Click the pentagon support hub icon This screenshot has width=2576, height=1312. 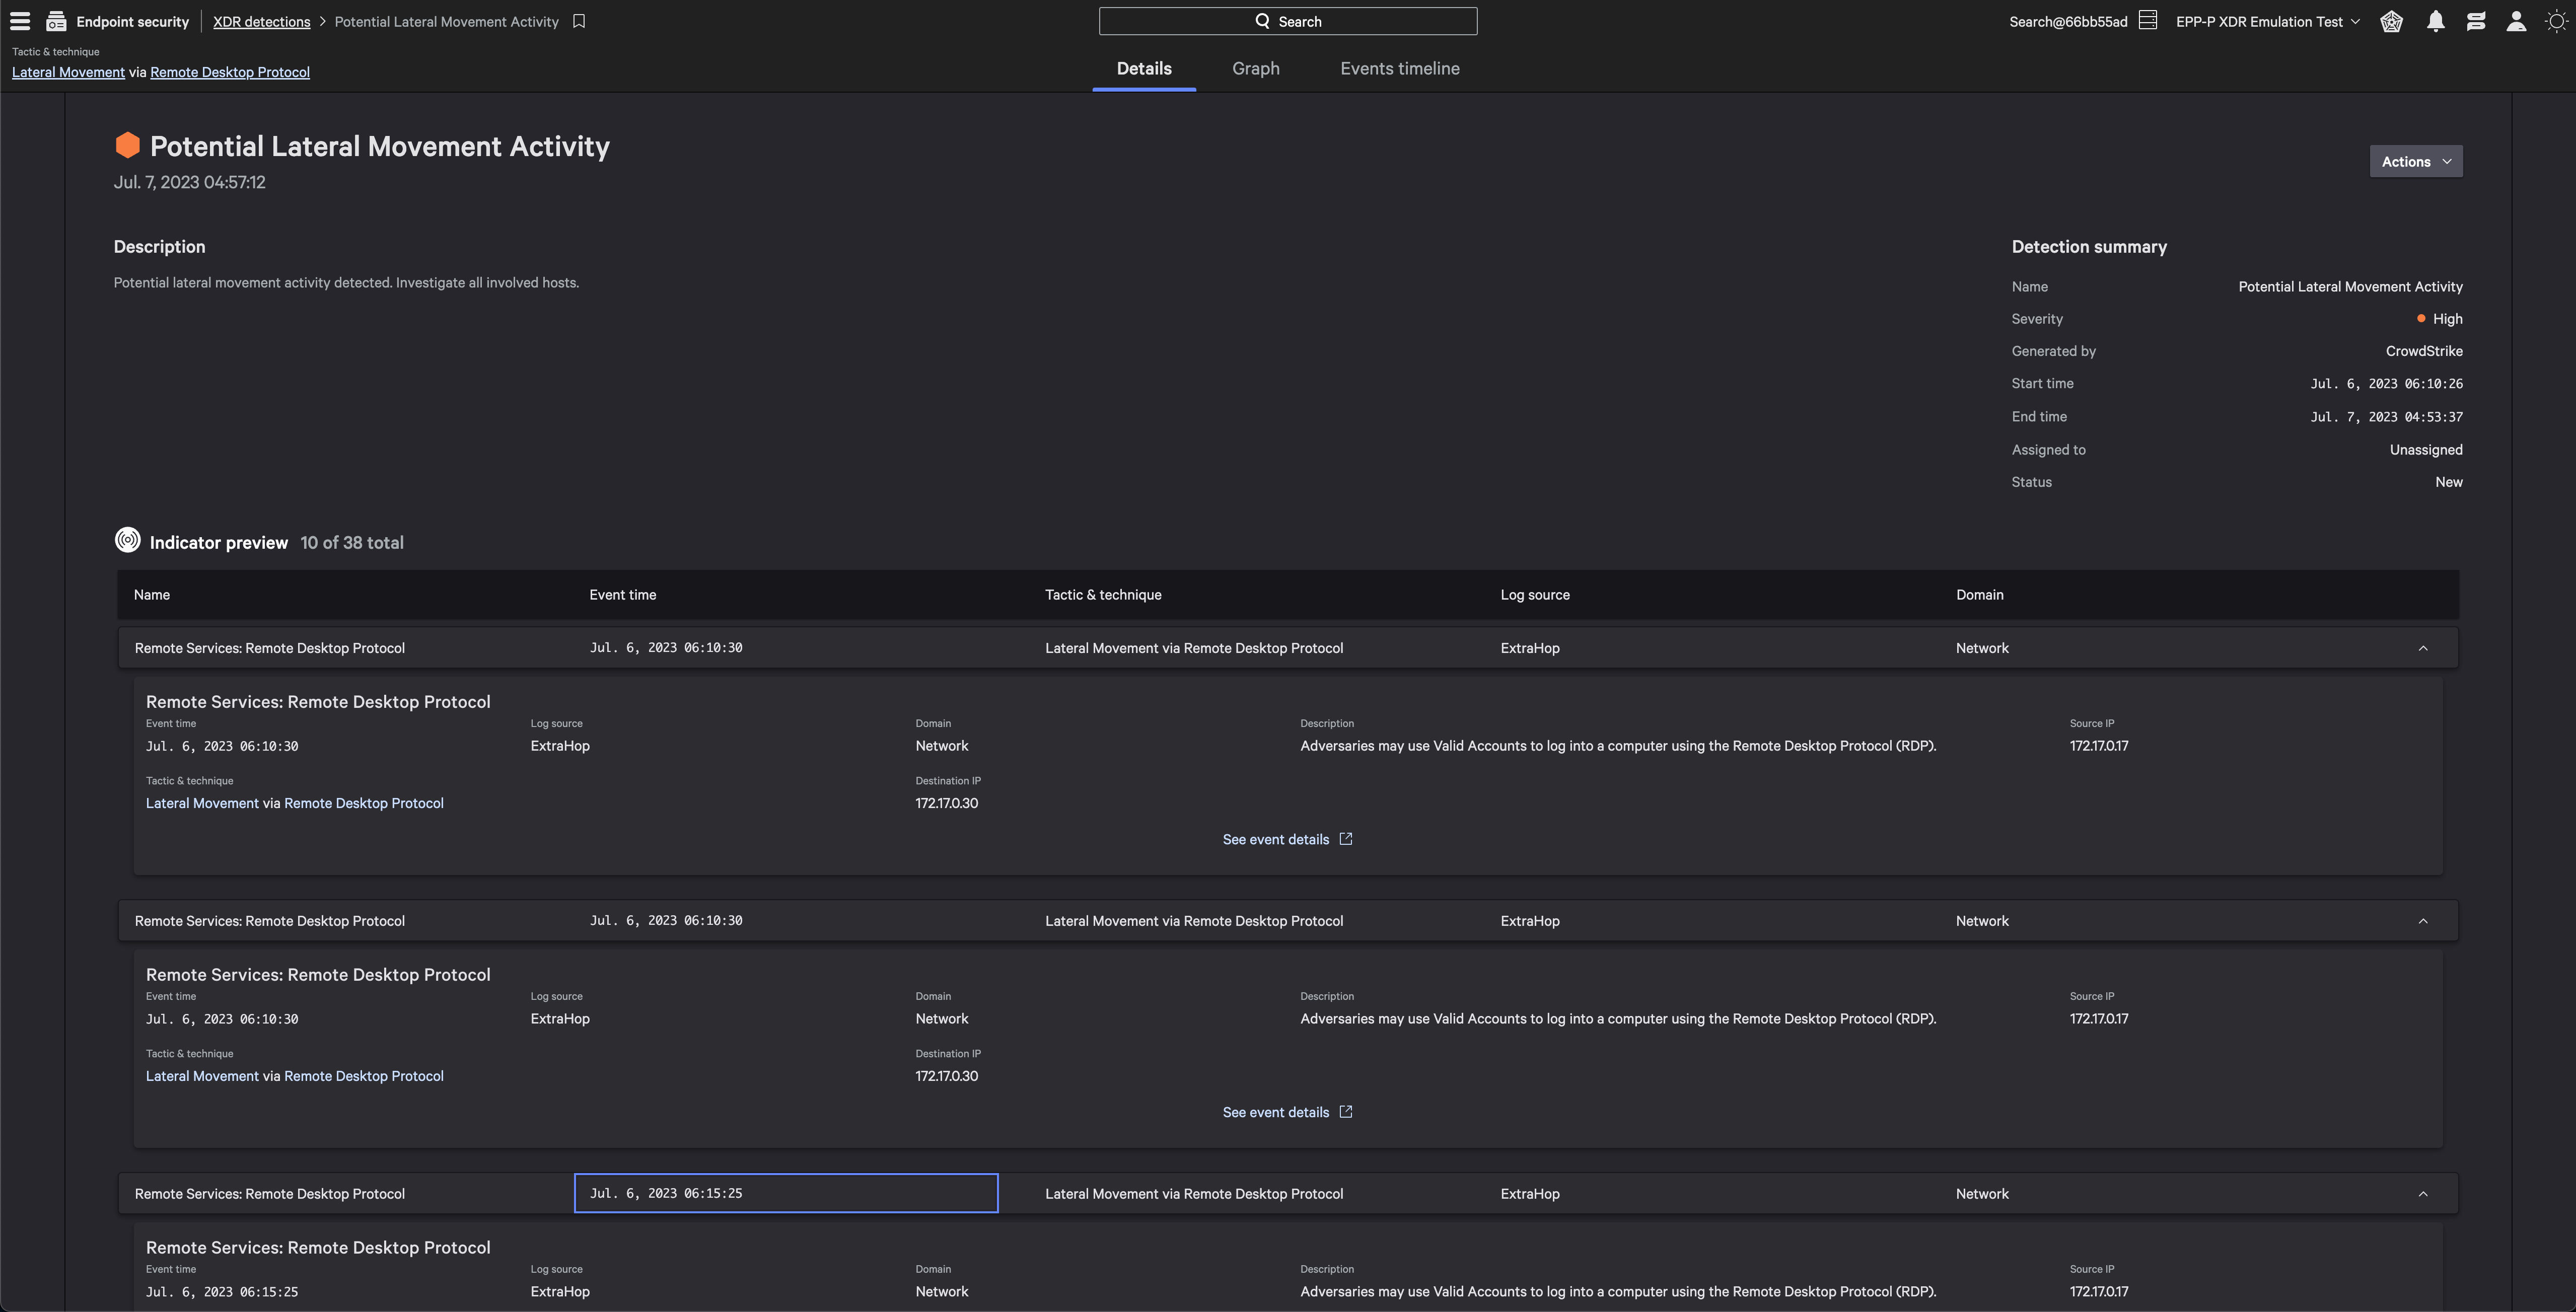[2391, 21]
